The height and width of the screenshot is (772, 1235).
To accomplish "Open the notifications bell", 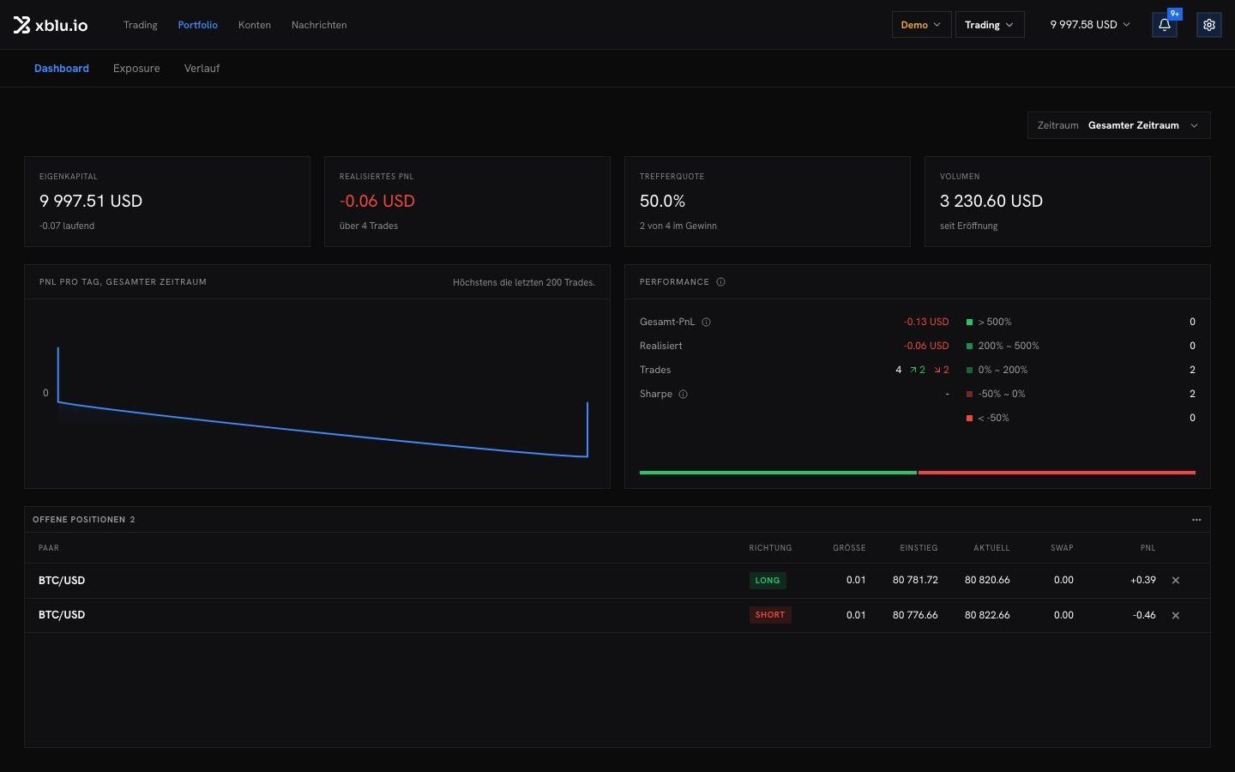I will [x=1165, y=25].
